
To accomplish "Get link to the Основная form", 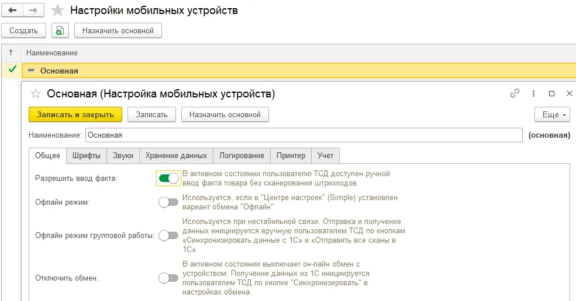I will click(x=515, y=93).
